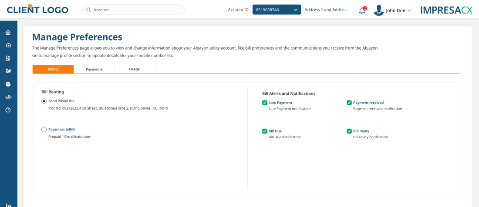Uncheck the Payment received checkbox
This screenshot has height=207, width=479.
349,103
